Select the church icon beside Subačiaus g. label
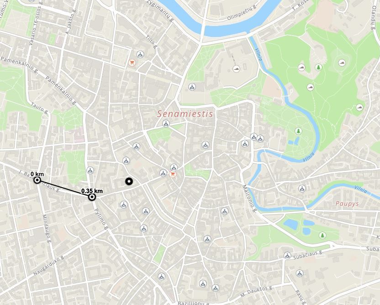The height and width of the screenshot is (305, 380). coord(287,255)
